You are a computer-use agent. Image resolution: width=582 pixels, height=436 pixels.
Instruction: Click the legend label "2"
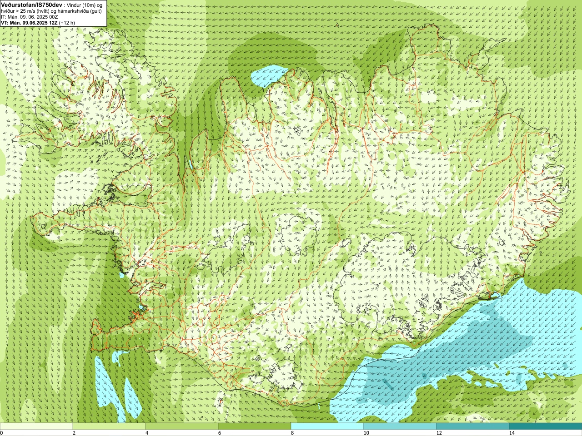[74, 433]
